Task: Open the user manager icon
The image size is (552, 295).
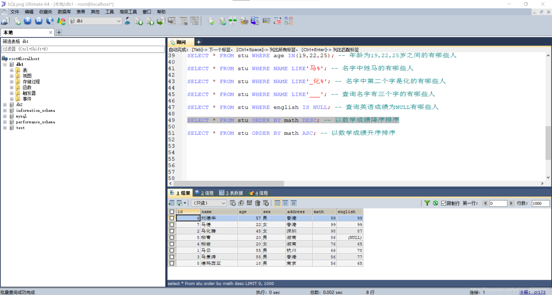Action: coord(128,21)
